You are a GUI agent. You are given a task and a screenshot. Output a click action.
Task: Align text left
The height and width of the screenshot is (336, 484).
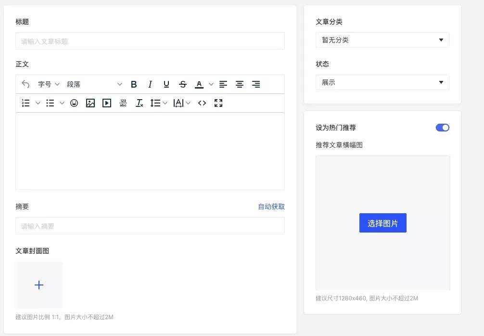223,84
